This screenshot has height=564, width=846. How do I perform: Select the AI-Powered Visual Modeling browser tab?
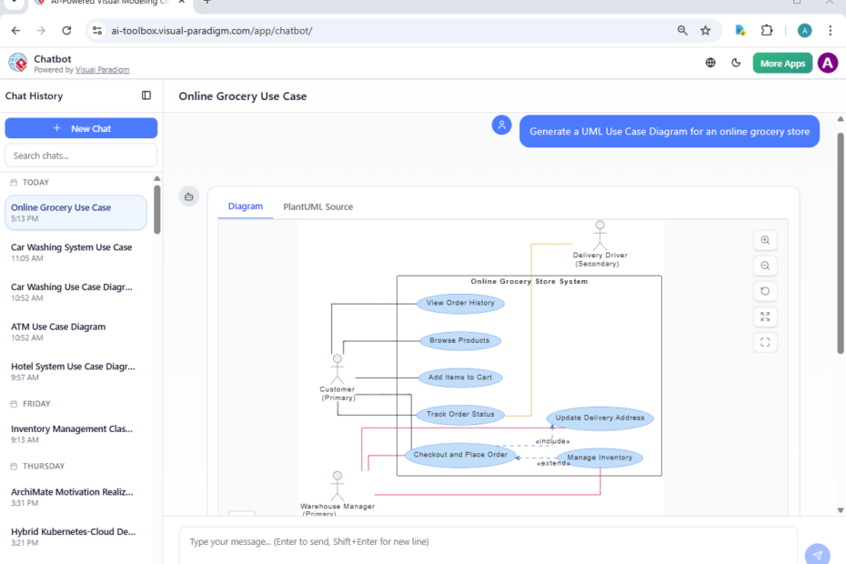(x=107, y=4)
